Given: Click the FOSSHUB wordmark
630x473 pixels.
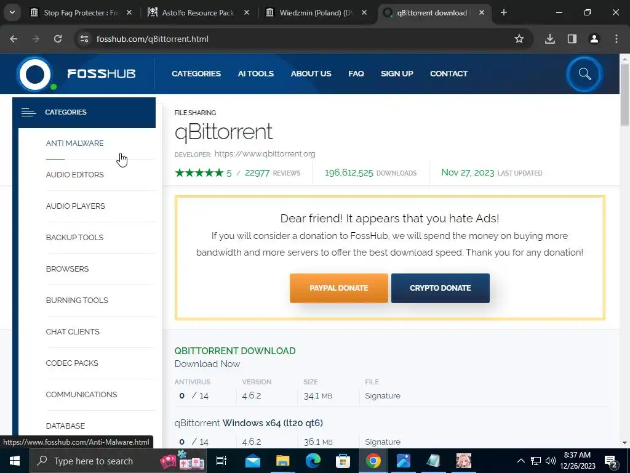Looking at the screenshot, I should coord(102,74).
